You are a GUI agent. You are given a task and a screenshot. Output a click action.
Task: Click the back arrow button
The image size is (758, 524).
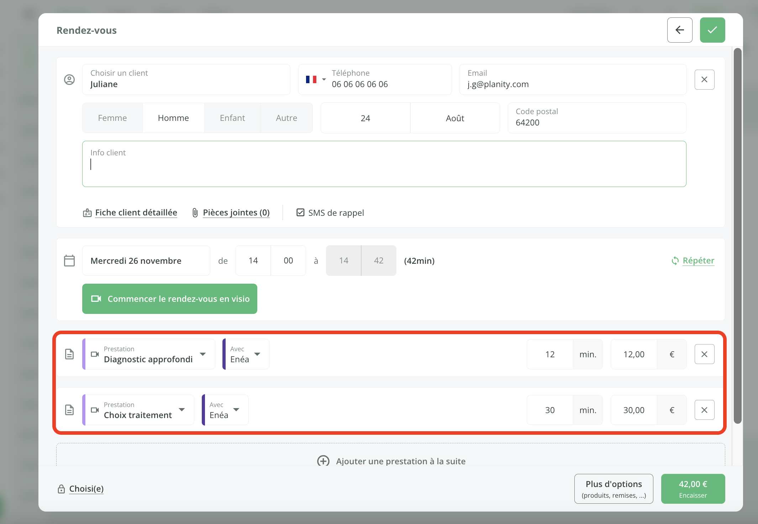[679, 30]
